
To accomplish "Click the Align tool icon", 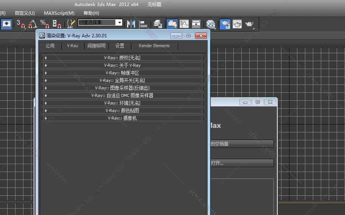I will [x=143, y=24].
